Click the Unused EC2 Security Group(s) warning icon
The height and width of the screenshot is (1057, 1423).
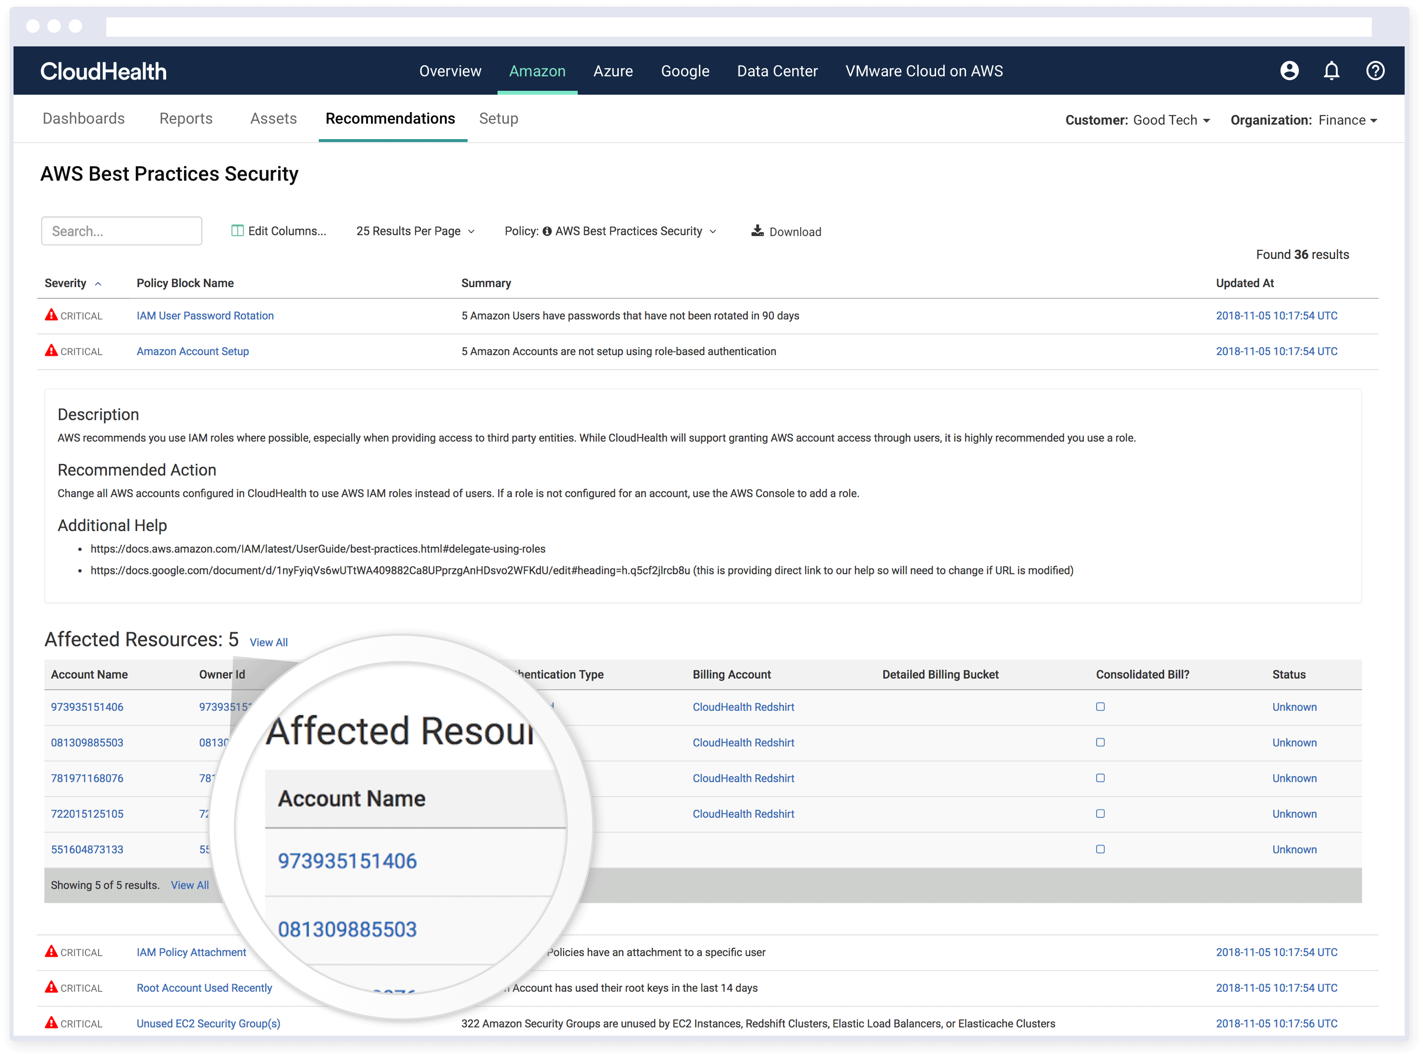pyautogui.click(x=51, y=1022)
